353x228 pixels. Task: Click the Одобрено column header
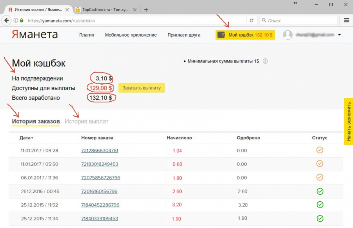[248, 138]
